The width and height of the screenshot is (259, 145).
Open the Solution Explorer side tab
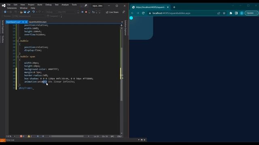click(x=125, y=28)
